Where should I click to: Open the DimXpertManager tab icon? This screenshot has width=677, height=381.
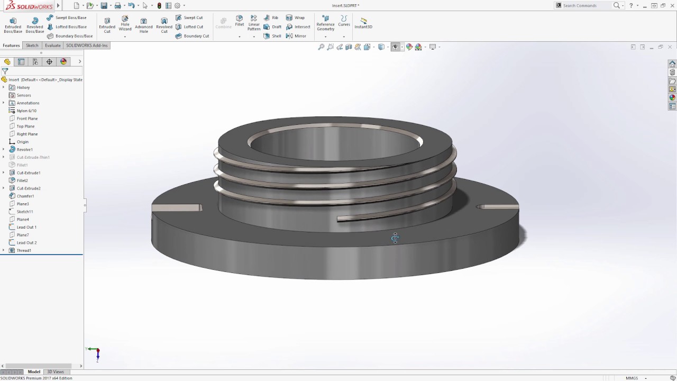pyautogui.click(x=49, y=62)
